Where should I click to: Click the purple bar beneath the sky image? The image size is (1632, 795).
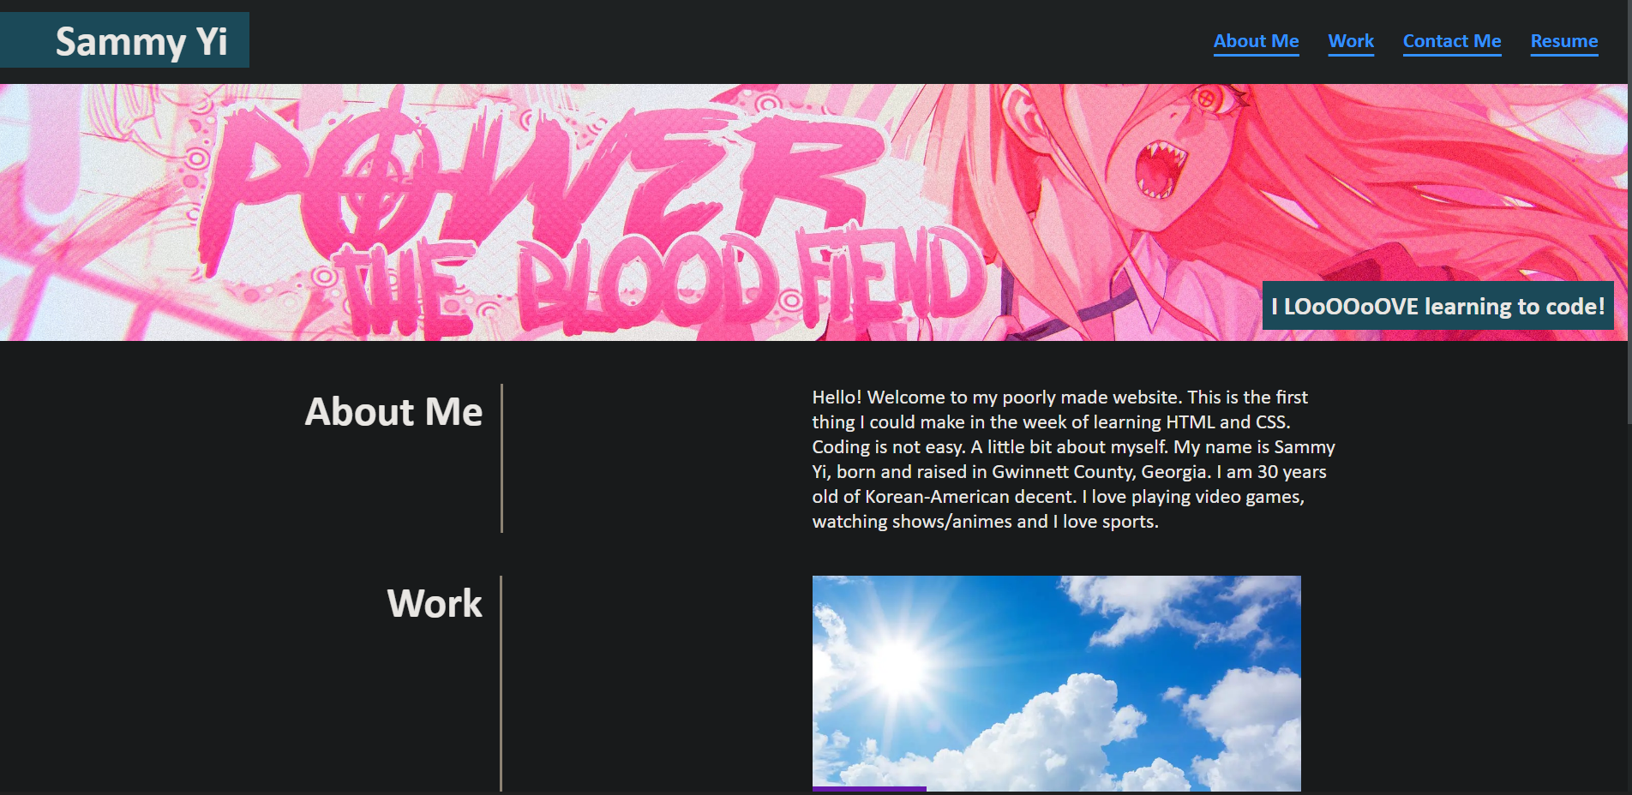869,789
